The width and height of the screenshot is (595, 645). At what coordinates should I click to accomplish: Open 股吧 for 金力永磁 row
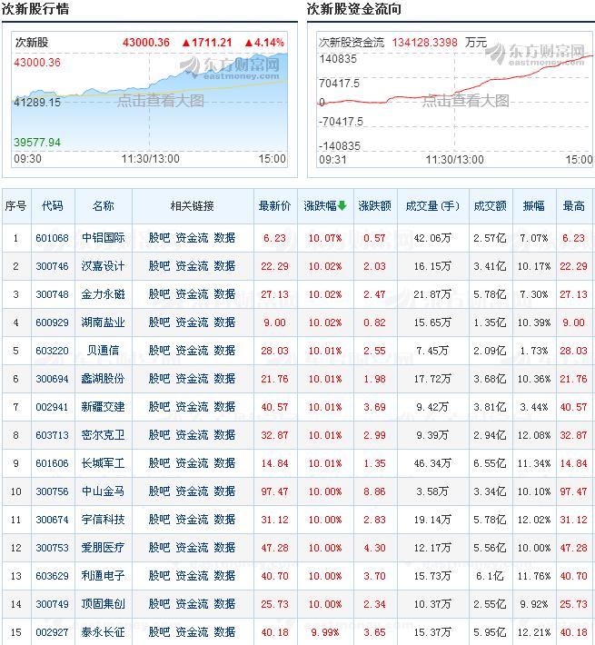click(x=159, y=294)
